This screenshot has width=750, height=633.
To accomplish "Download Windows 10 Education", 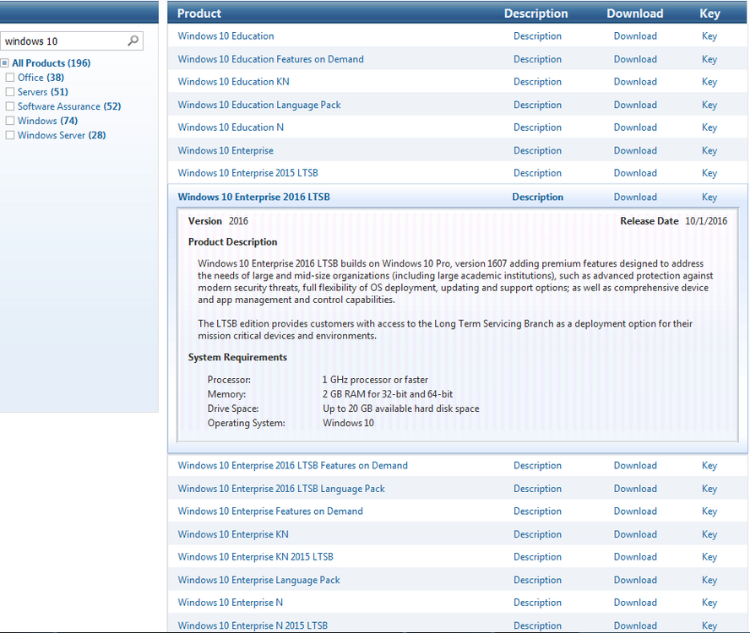I will (635, 35).
